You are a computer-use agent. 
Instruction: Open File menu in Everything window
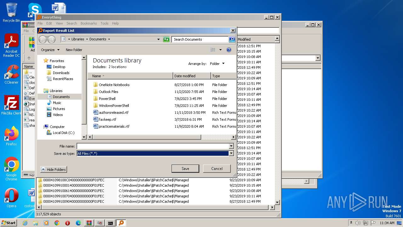click(x=40, y=23)
